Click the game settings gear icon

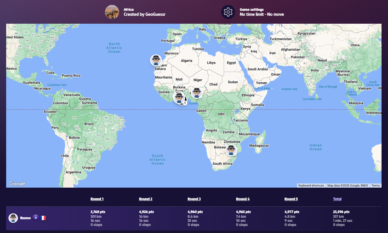click(x=228, y=12)
